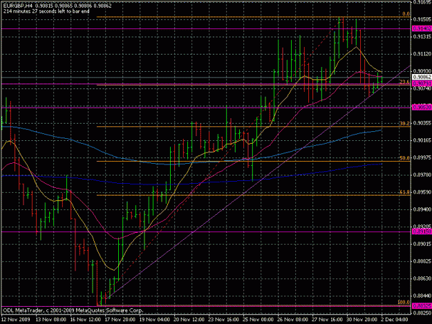The height and width of the screenshot is (324, 432).
Task: Click the ODL MetaTrader copyright text
Action: click(x=73, y=310)
